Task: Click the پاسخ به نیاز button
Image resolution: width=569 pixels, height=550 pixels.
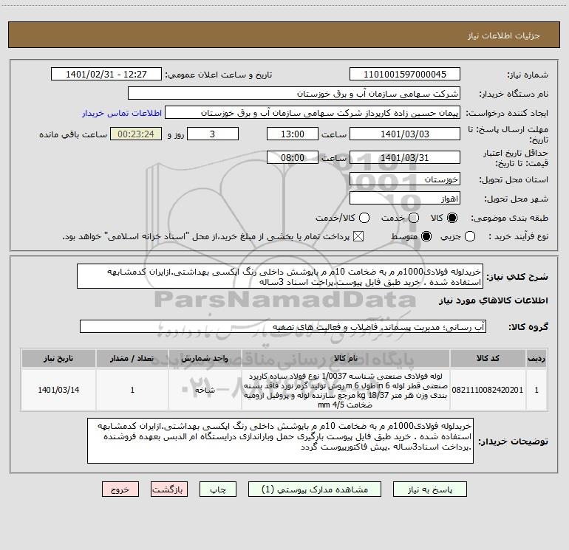Action: (x=429, y=489)
